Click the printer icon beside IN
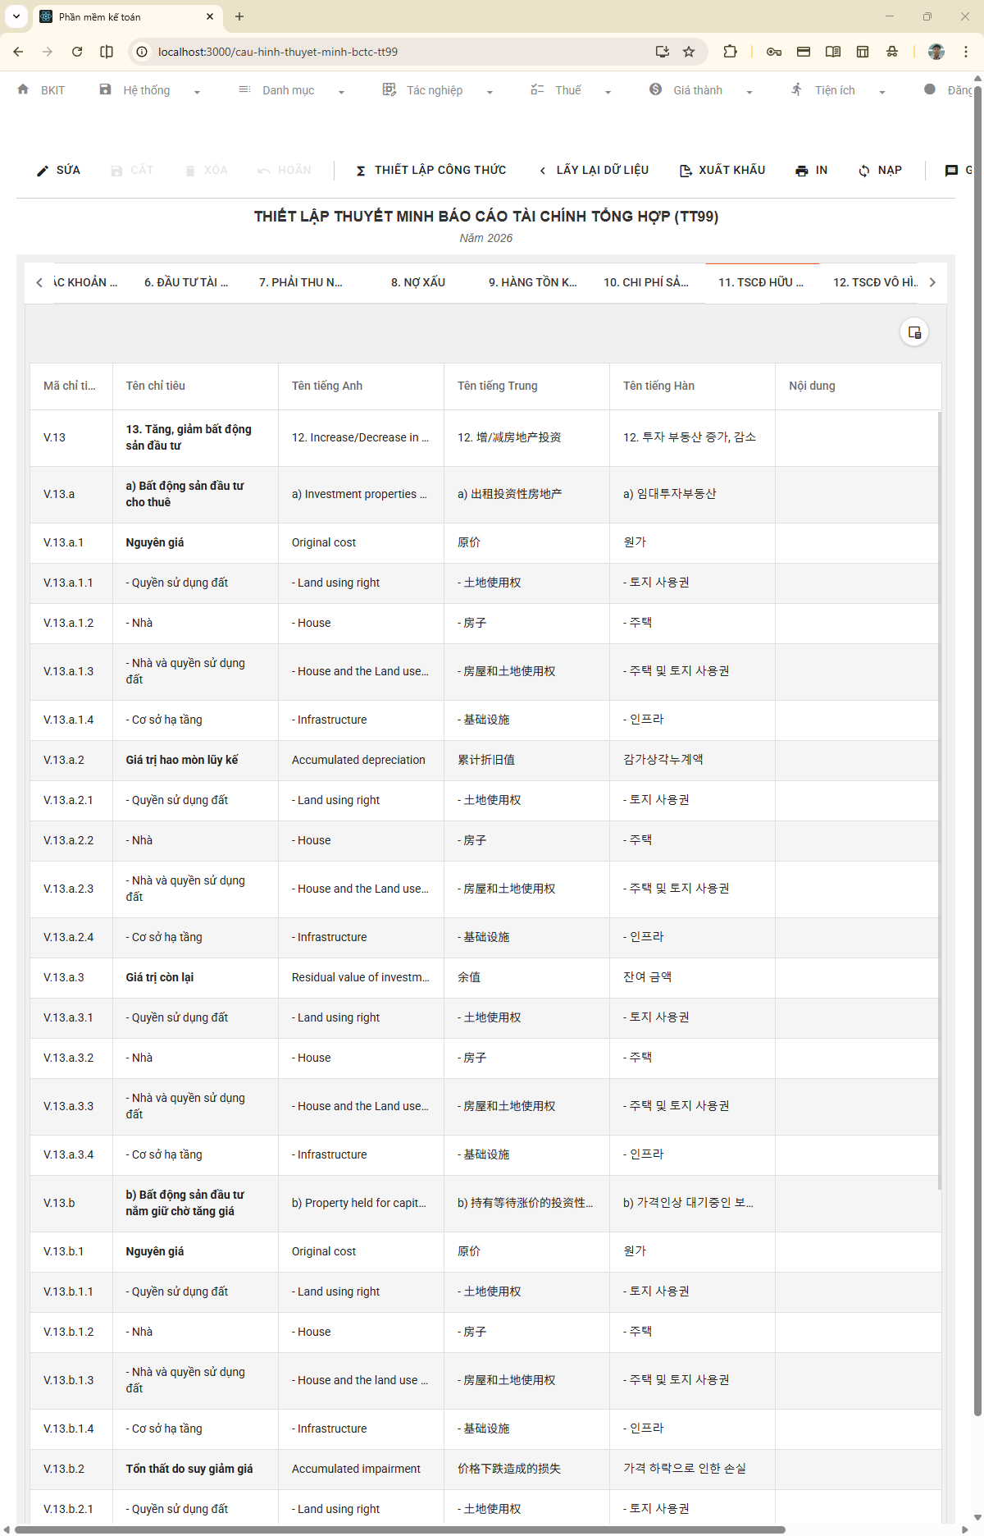This screenshot has height=1536, width=984. [802, 171]
